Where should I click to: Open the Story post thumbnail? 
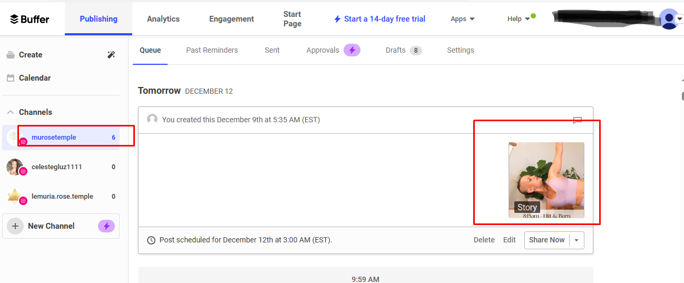(x=546, y=180)
